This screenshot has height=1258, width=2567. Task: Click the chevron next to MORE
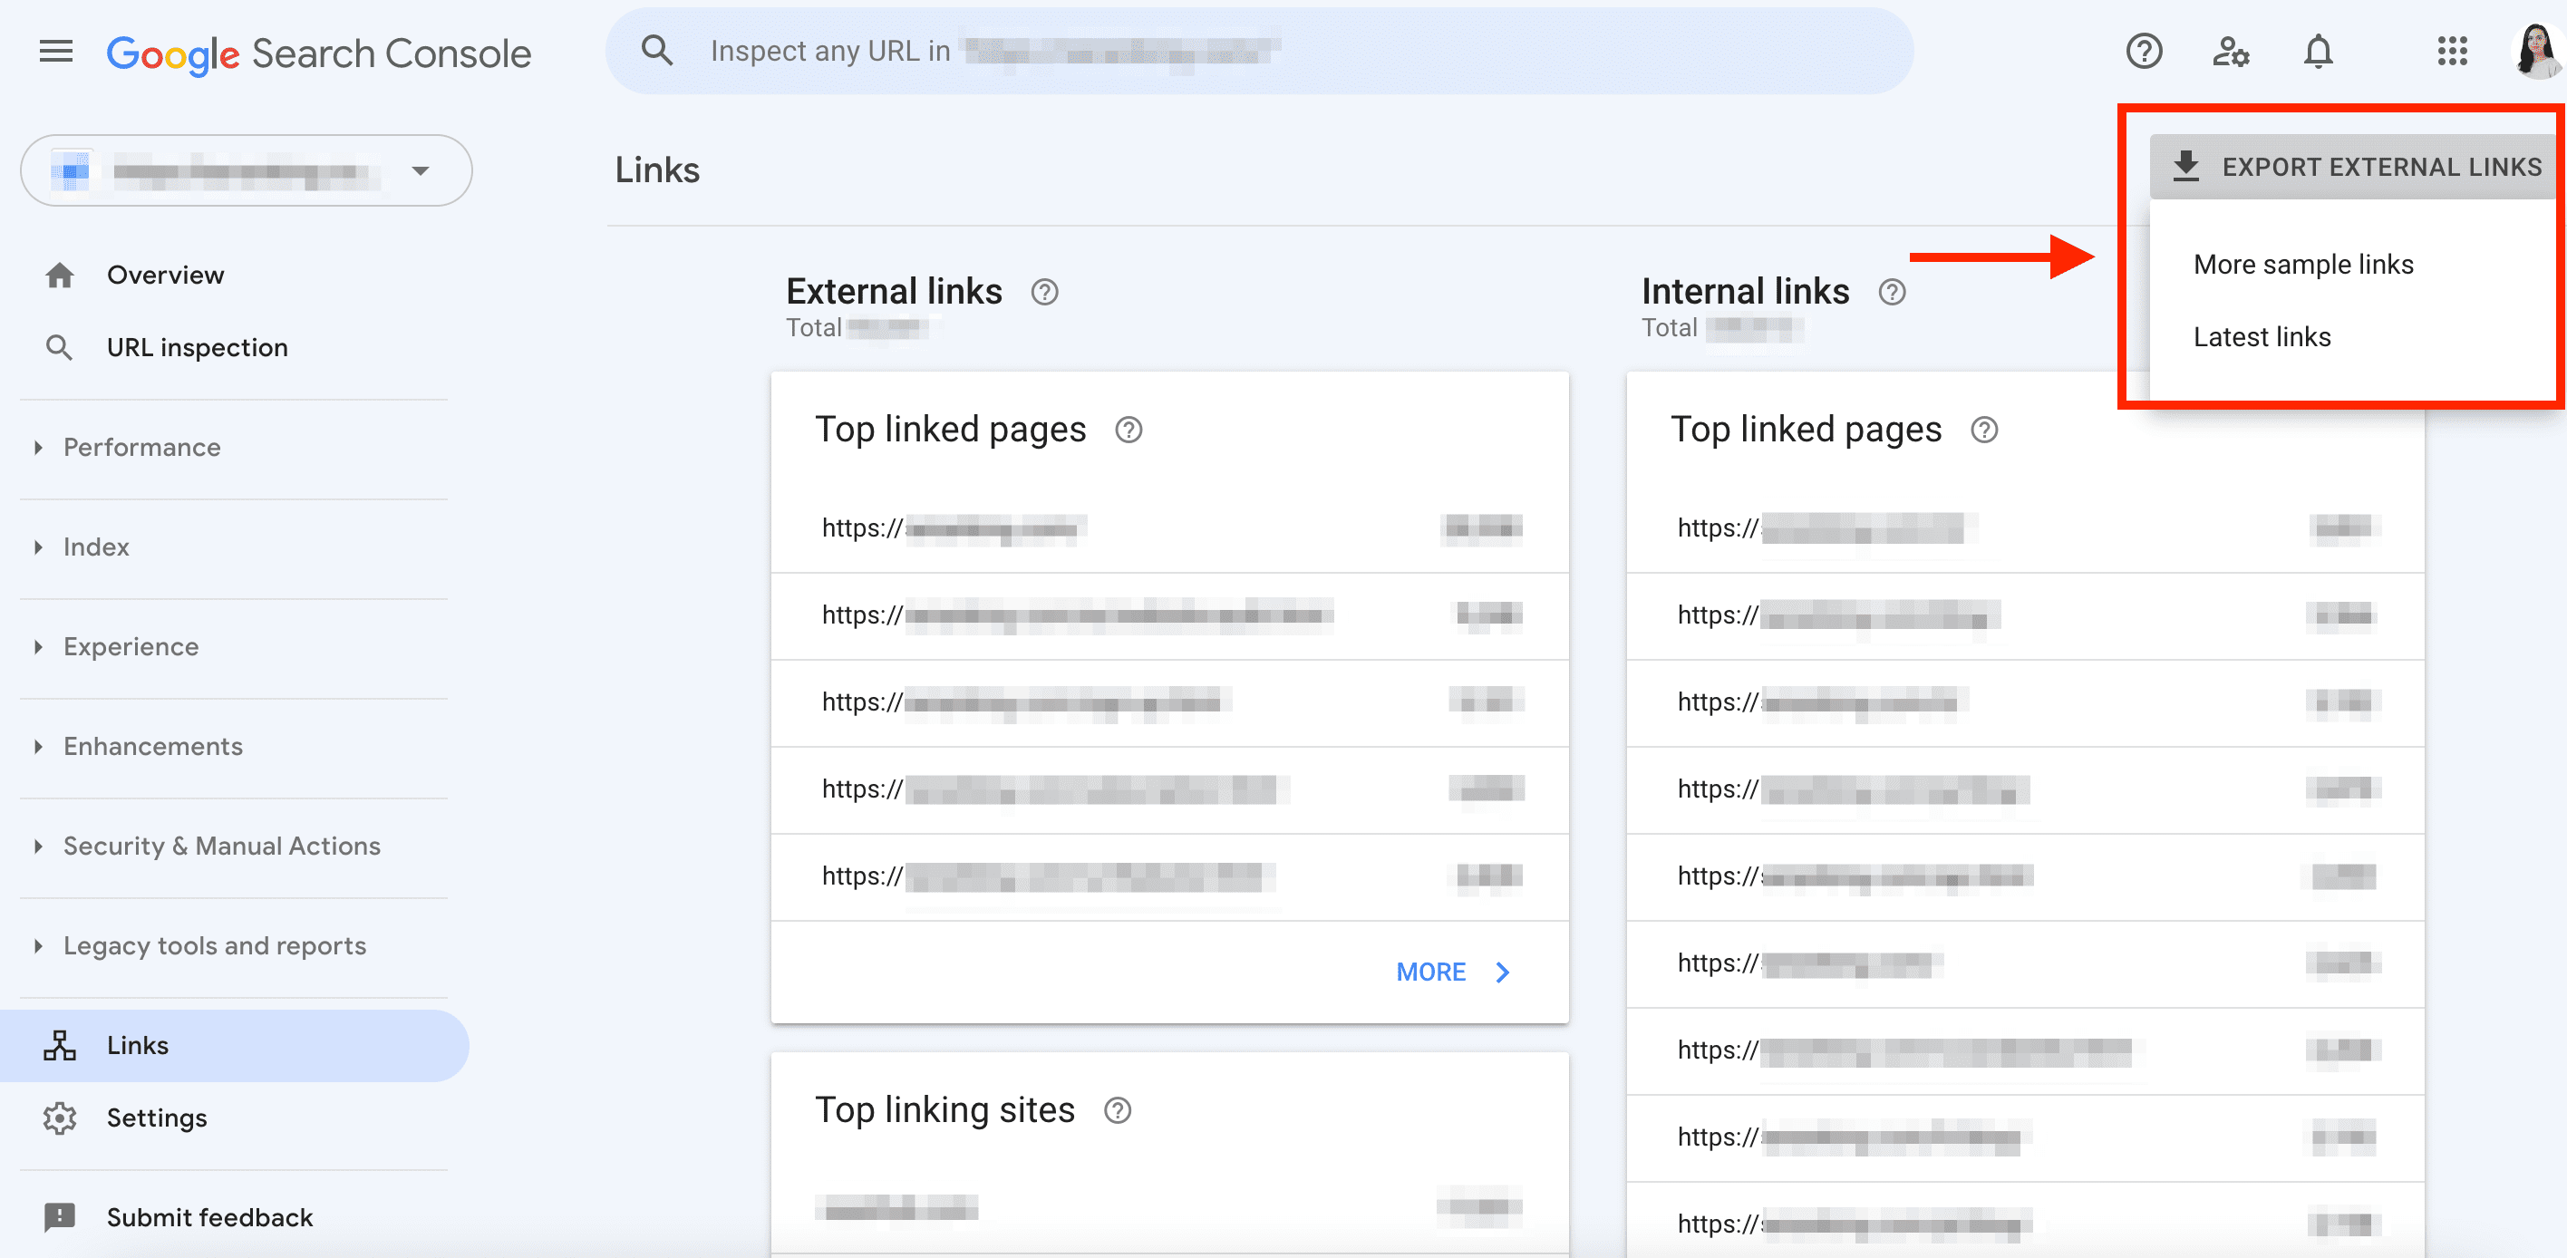(x=1503, y=973)
